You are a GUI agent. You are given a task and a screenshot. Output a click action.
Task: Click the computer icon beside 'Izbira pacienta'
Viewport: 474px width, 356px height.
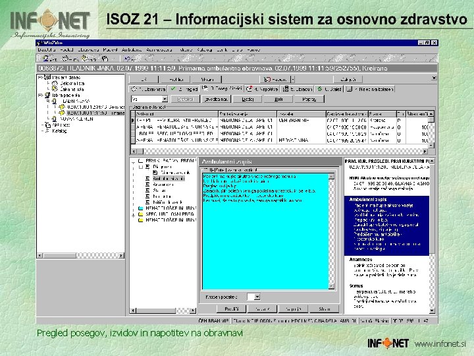[x=47, y=95]
